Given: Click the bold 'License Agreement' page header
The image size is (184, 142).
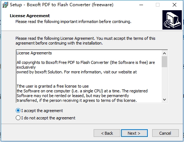Looking at the screenshot, I should 30,16.
